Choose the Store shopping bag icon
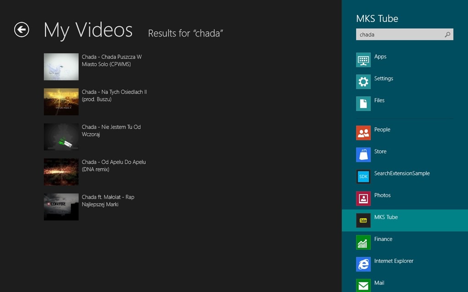Screen dimensions: 468x292 363,155
